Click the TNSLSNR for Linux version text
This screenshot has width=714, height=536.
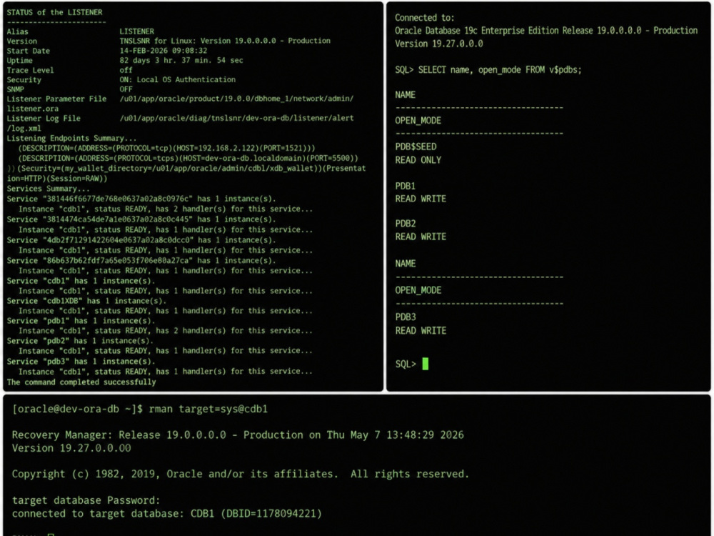click(x=225, y=41)
